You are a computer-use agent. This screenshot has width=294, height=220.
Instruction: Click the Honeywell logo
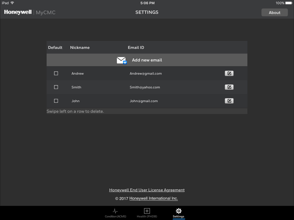coord(18,12)
